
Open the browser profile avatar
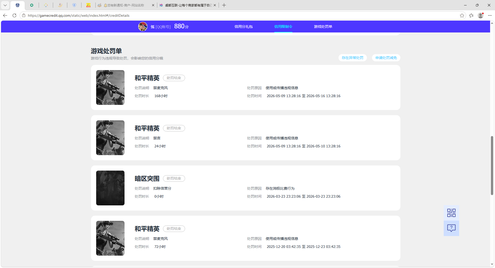(x=481, y=15)
